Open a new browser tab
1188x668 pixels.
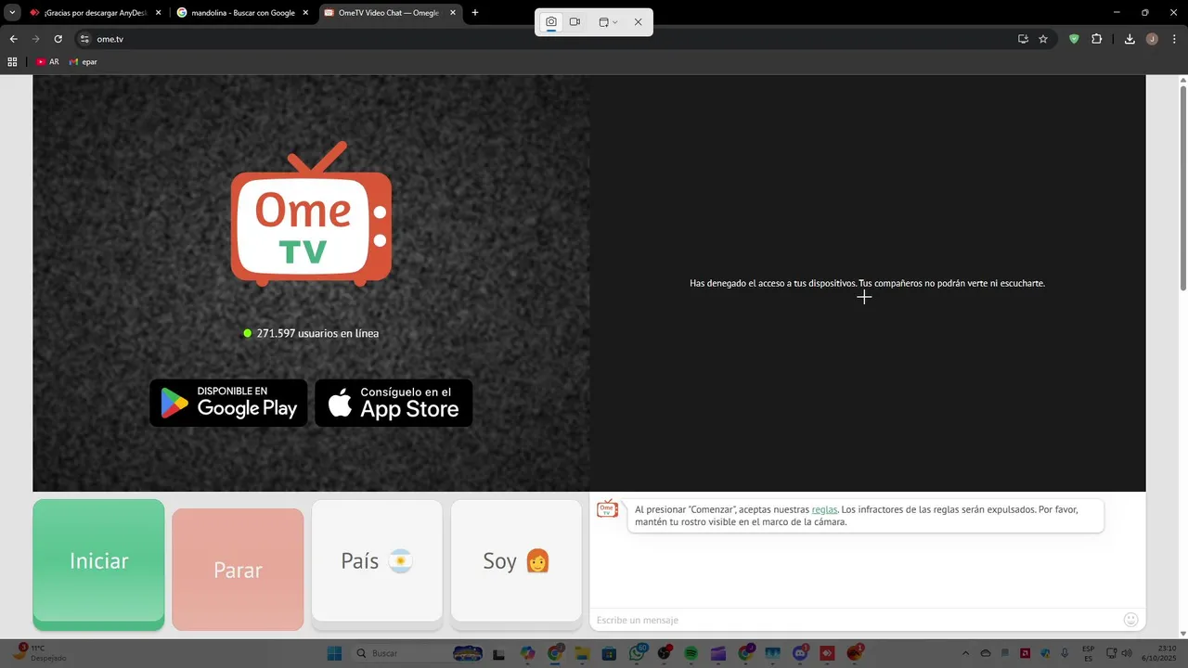click(x=475, y=13)
